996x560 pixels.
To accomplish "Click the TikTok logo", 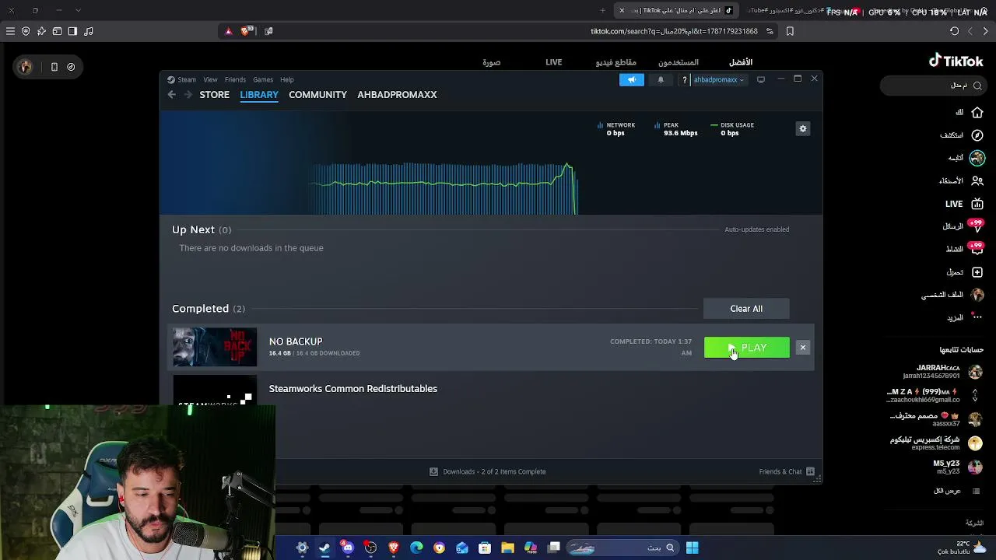I will [x=956, y=61].
